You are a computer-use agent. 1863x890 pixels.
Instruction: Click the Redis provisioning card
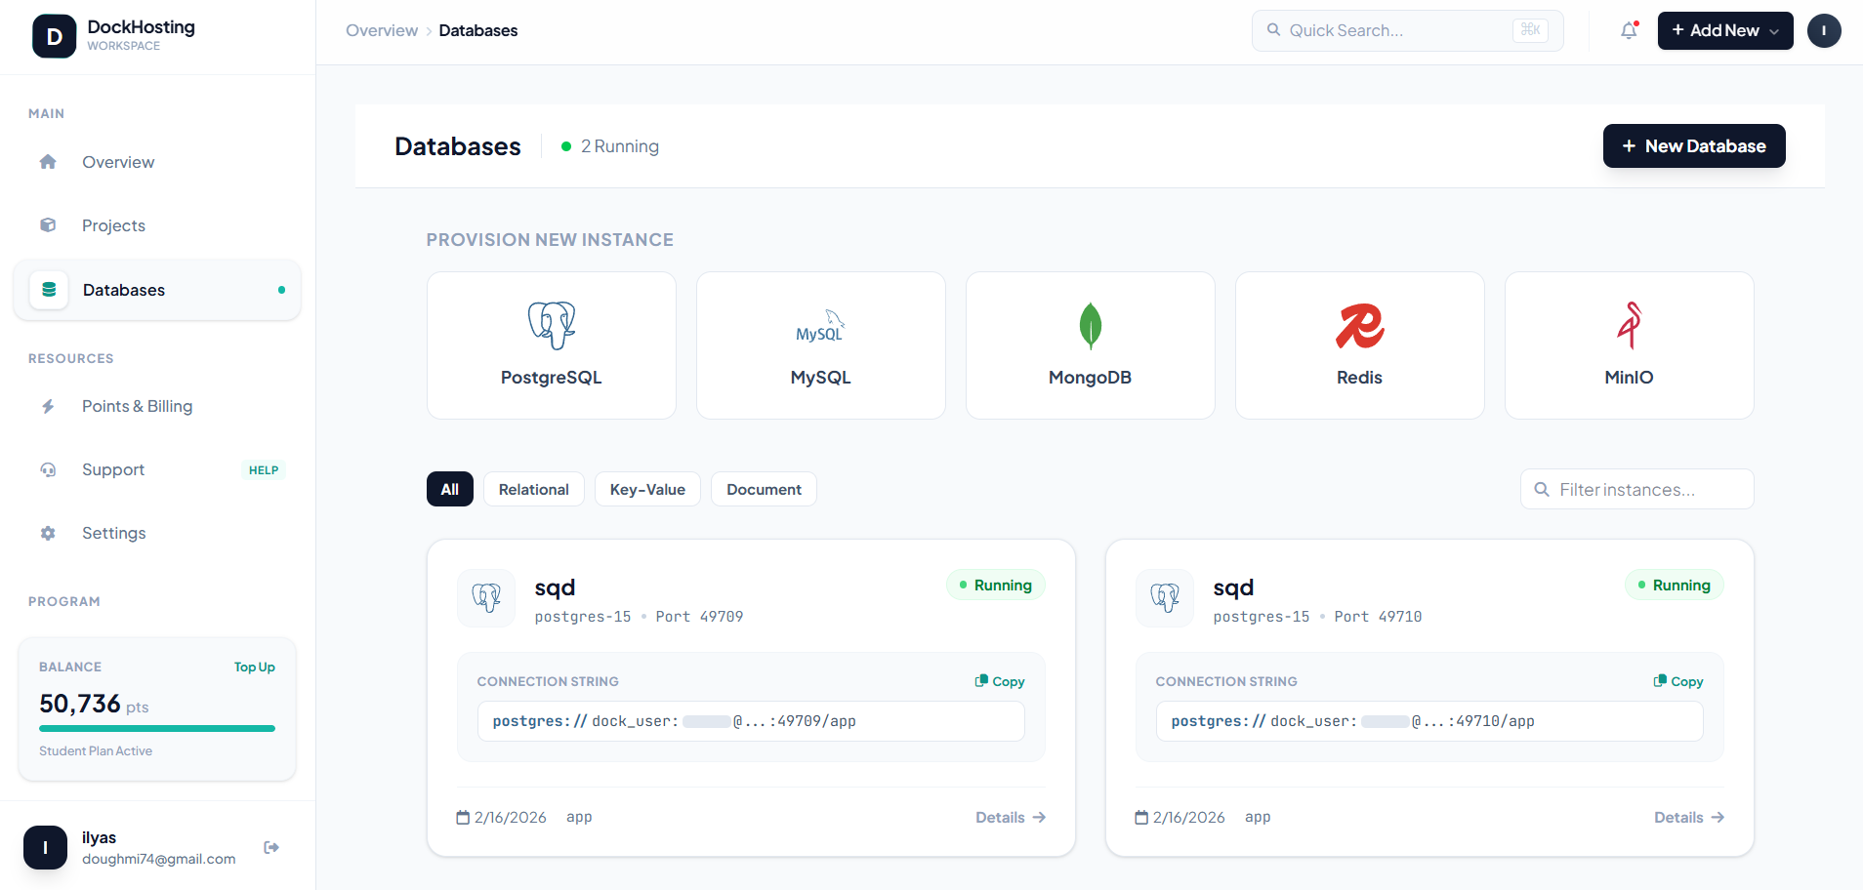pyautogui.click(x=1359, y=344)
